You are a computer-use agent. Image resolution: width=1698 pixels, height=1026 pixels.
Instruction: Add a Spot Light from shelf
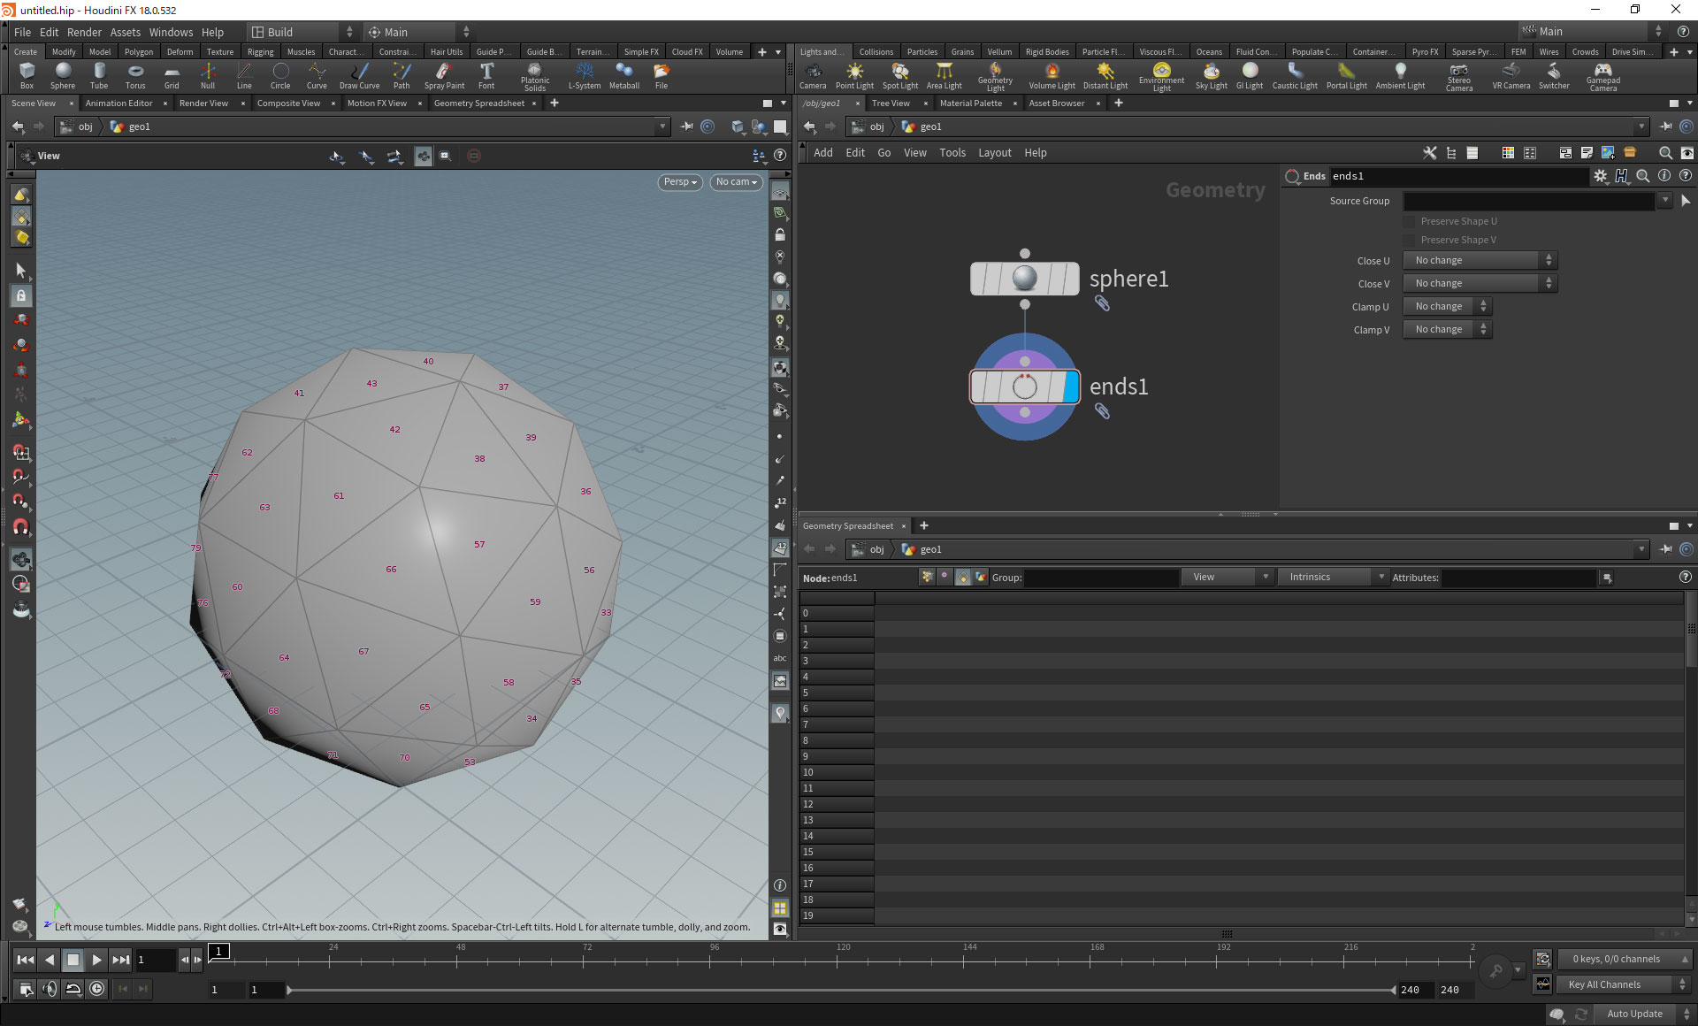coord(900,76)
